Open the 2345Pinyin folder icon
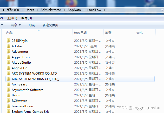This screenshot has width=164, height=113. [8, 41]
